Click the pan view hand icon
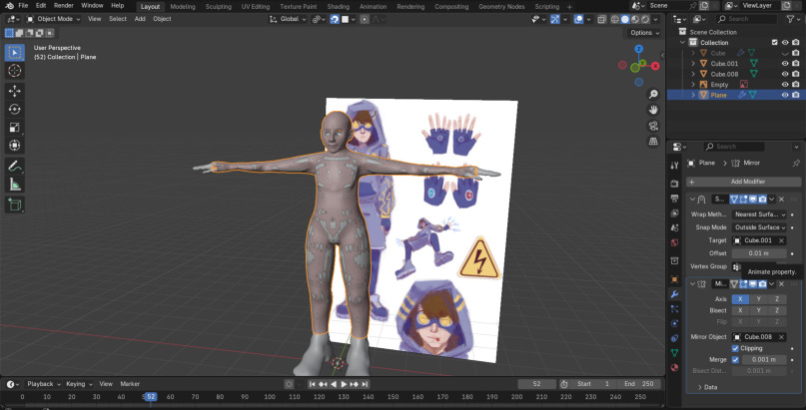The image size is (806, 410). pos(652,109)
